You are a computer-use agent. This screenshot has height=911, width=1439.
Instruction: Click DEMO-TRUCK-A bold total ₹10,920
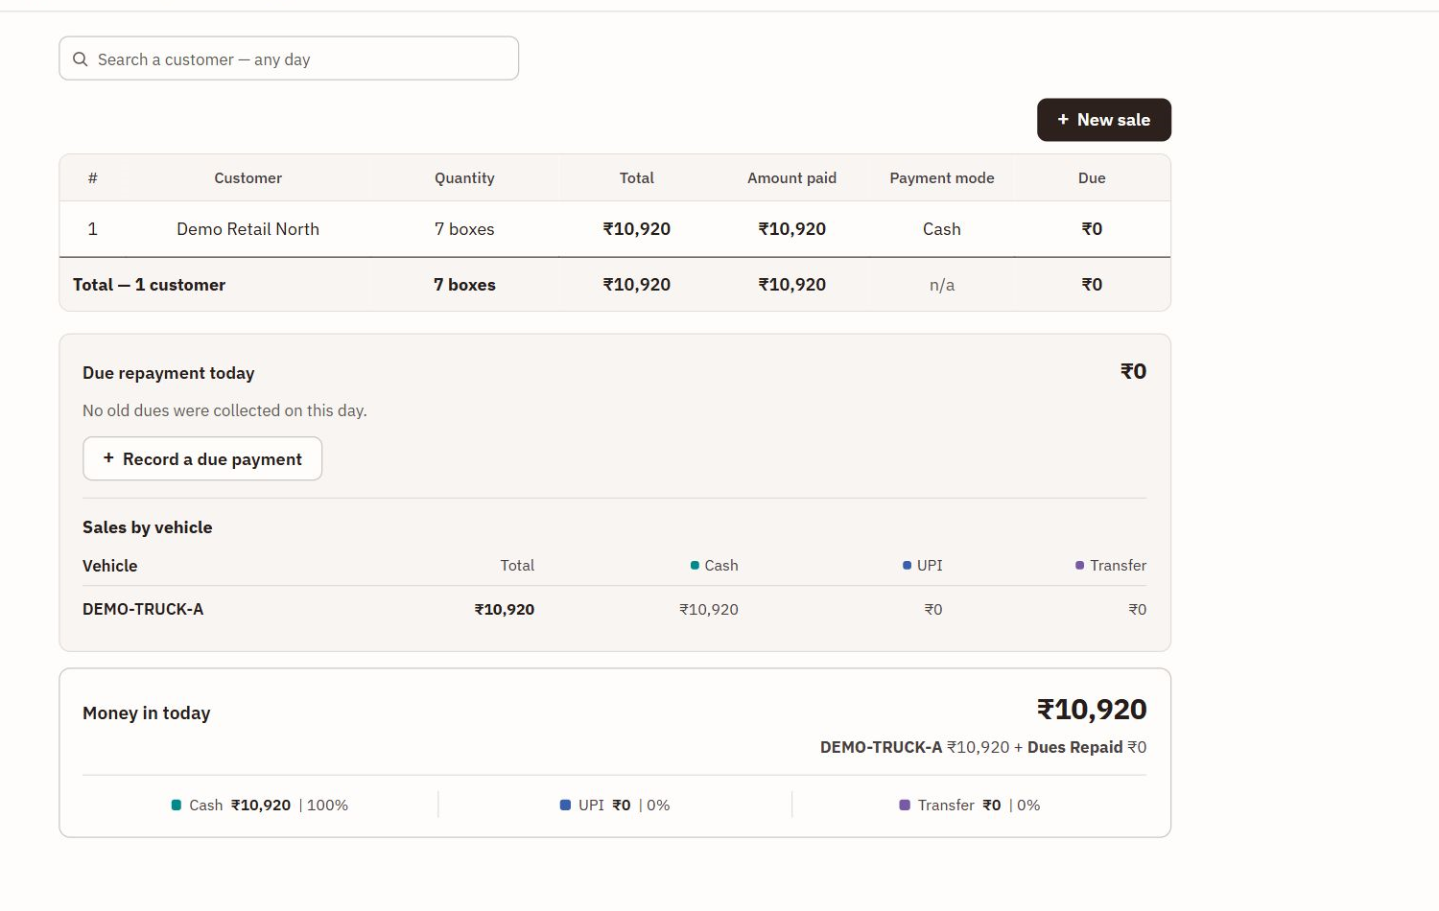tap(505, 609)
